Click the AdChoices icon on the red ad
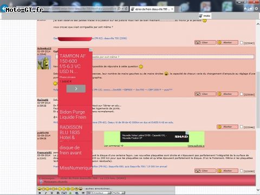This screenshot has height=195, width=260. point(91,50)
